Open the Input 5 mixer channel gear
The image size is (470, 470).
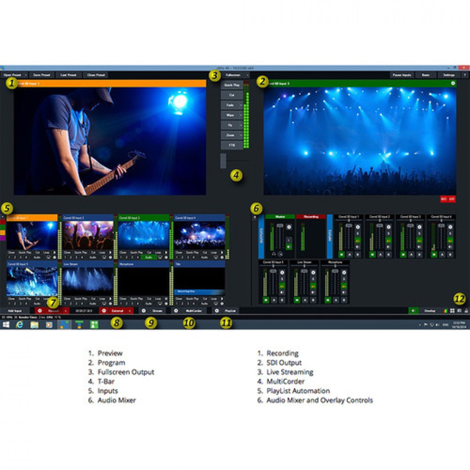(282, 273)
